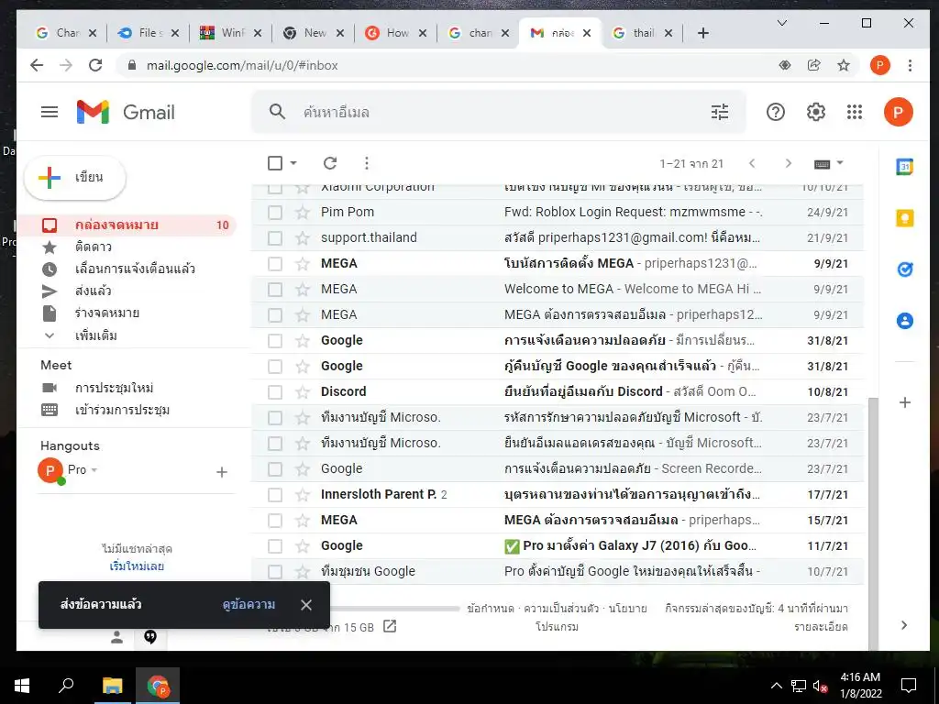Check the MEGA email dated 15/7/21
939x704 pixels.
click(x=275, y=521)
